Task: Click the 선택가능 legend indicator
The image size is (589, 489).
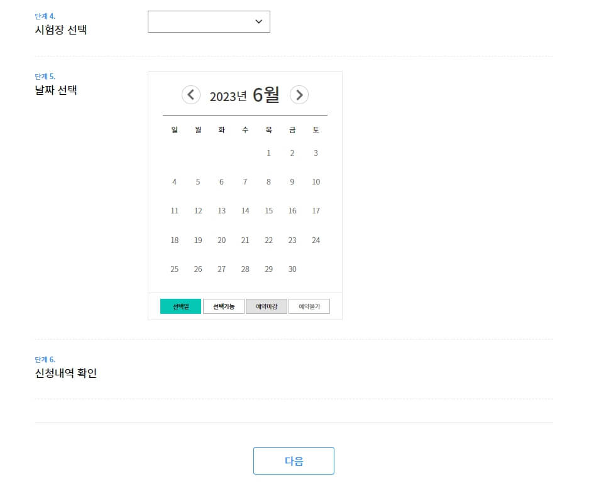Action: click(223, 306)
